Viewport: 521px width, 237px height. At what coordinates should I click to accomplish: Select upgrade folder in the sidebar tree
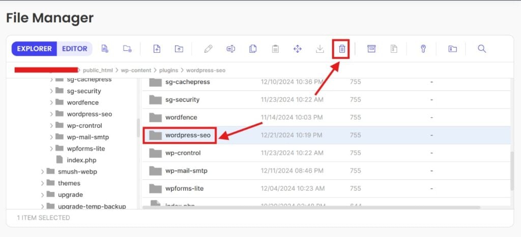(70, 195)
